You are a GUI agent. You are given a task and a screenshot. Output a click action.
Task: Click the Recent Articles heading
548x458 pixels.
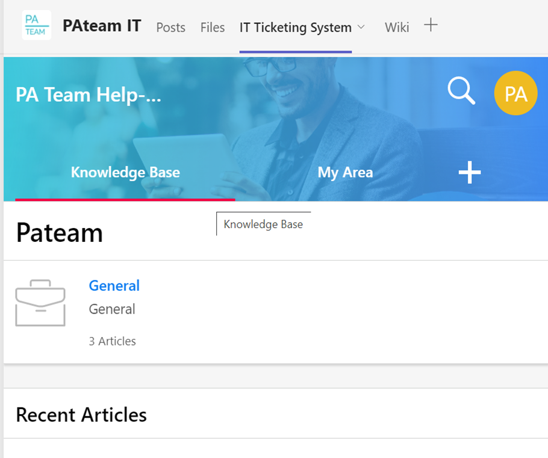pos(81,415)
